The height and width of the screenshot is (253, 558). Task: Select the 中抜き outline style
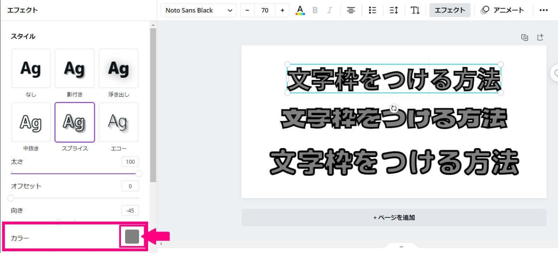31,122
